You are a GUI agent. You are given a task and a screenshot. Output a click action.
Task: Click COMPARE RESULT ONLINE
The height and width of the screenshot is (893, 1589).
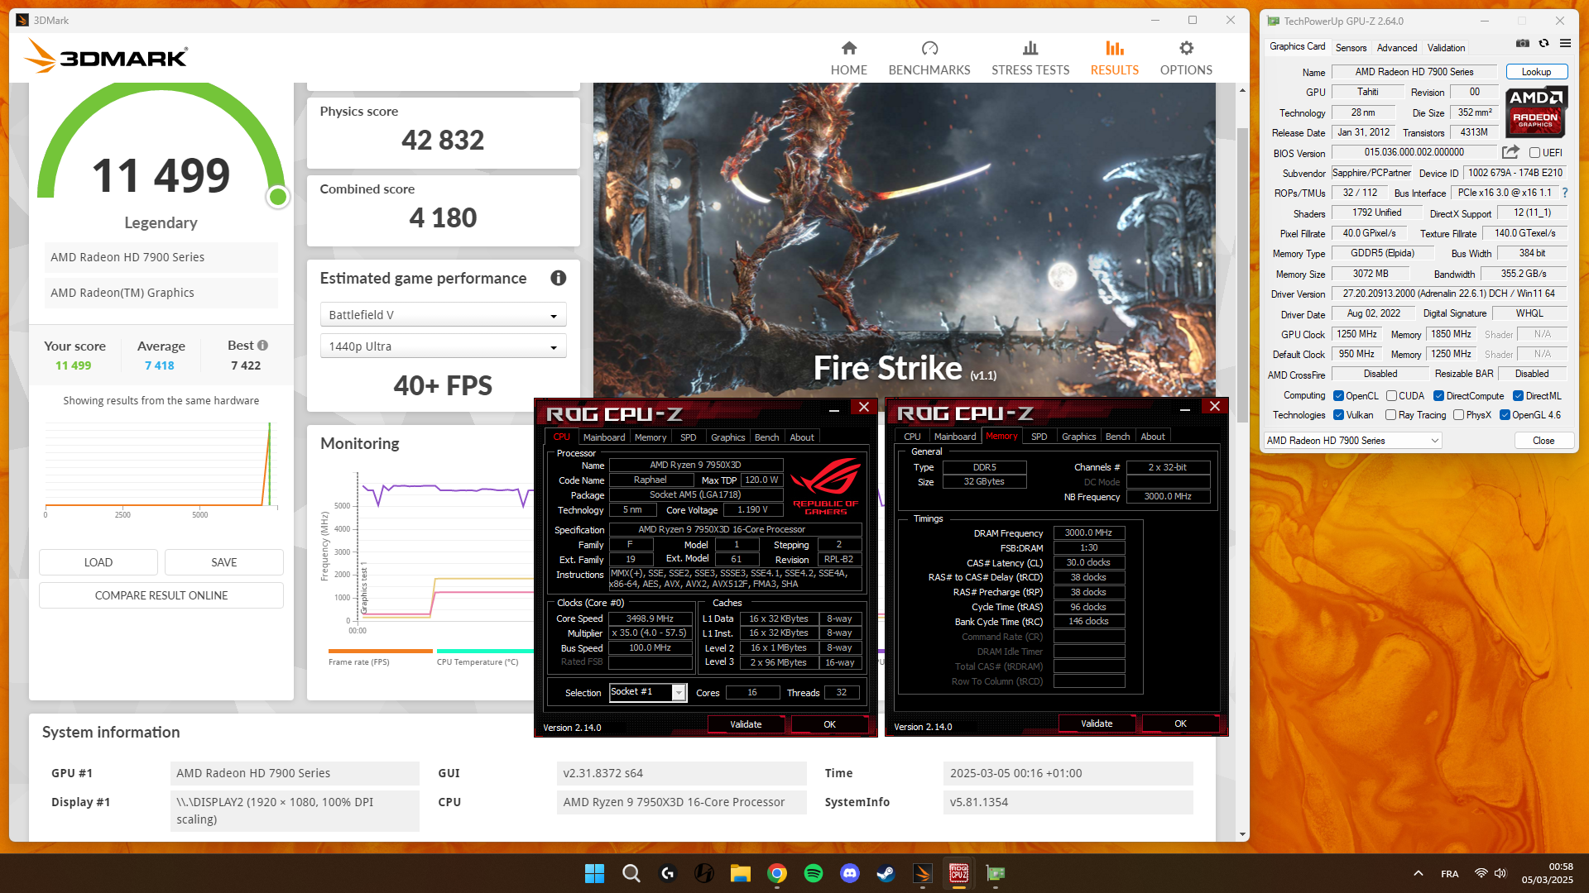pos(161,595)
